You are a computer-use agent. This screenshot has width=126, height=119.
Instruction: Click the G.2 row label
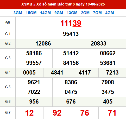8,43
